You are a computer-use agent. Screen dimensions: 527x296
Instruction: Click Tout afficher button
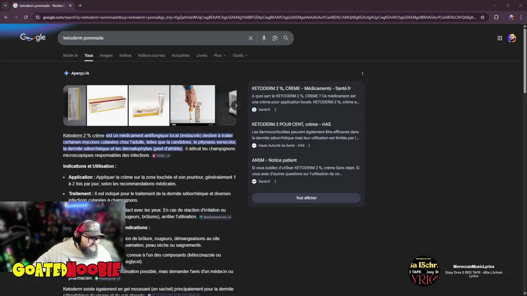tap(306, 198)
